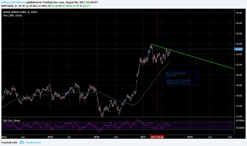Click the 24.97 current price label
Screen dimensions: 247x146
[x=239, y=49]
